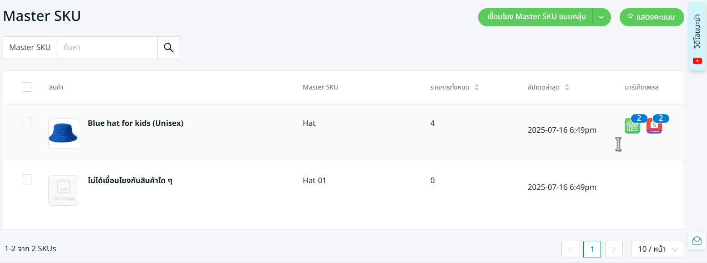Screen dimensions: 707x263
Task: Click เชื่อมโยง Master SKU แบบกลุ่ม button
Action: click(535, 17)
